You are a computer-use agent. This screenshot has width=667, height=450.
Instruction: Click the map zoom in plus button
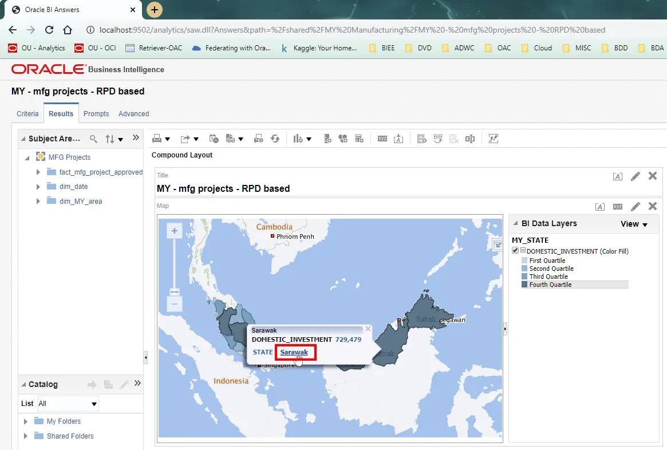(x=175, y=231)
